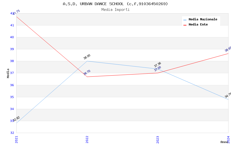This screenshot has height=149, width=231.
Task: Click the Media y-axis title
Action: 8,73
